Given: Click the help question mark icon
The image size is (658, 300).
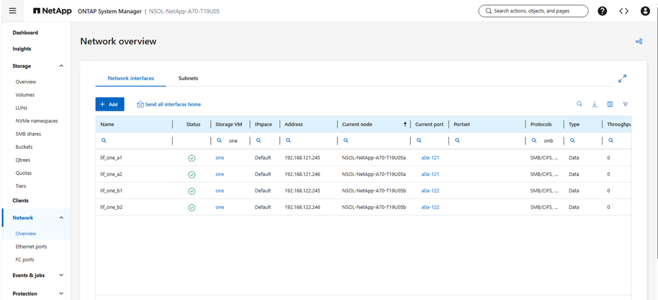Looking at the screenshot, I should point(603,11).
